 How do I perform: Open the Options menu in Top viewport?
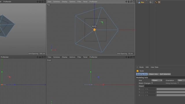click(x=72, y=1)
